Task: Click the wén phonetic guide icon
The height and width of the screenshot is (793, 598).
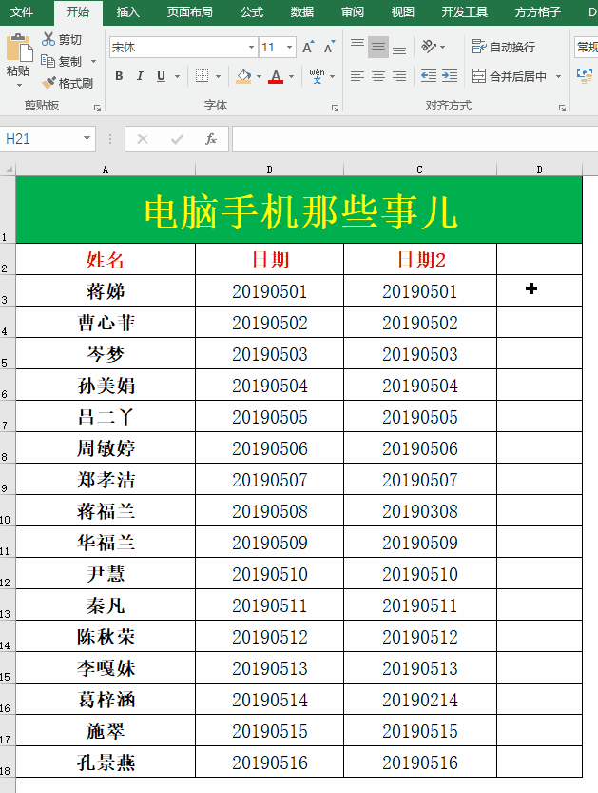Action: click(x=317, y=76)
